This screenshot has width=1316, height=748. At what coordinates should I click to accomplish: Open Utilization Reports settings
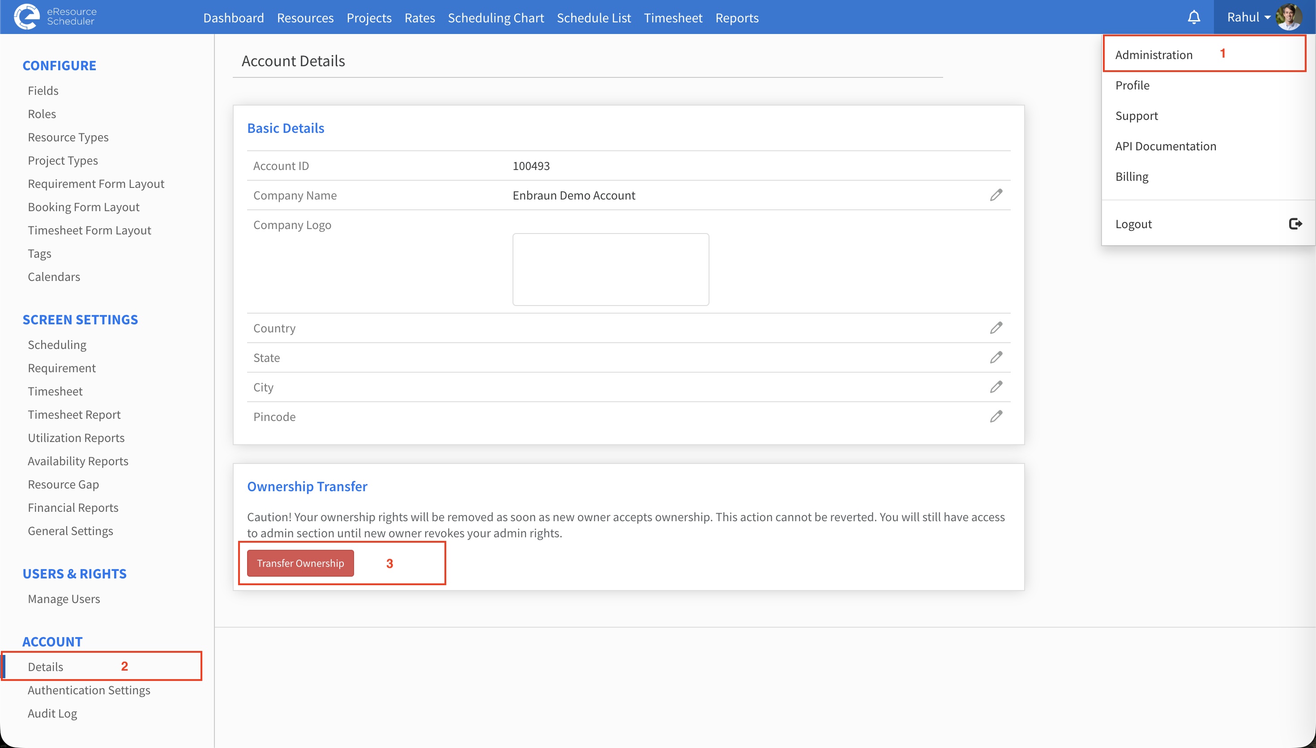[x=76, y=438]
